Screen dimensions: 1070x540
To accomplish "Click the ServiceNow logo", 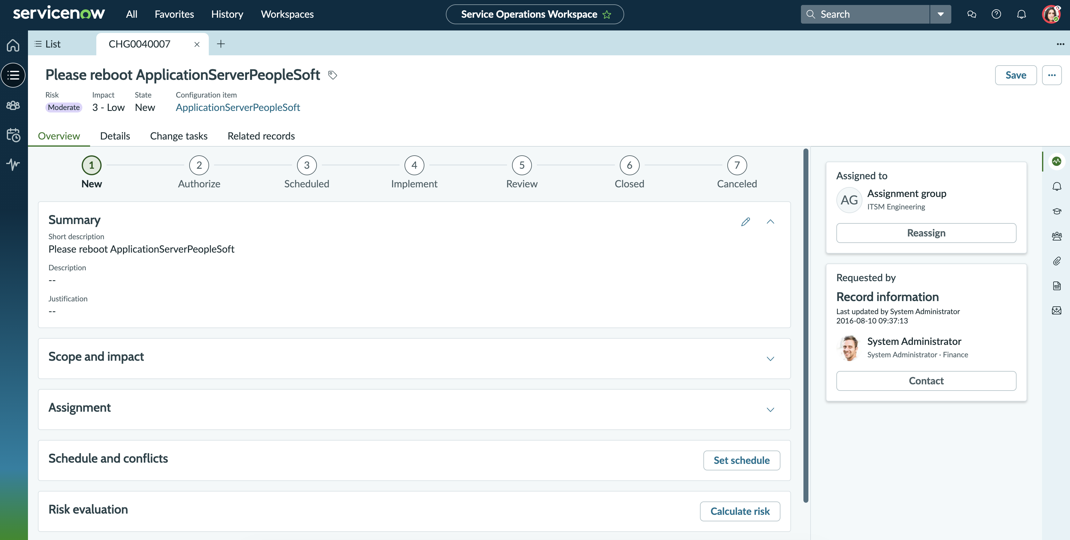I will point(59,13).
